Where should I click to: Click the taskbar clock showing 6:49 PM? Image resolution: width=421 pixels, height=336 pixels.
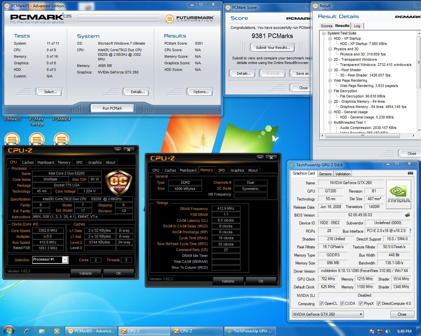pos(404,331)
